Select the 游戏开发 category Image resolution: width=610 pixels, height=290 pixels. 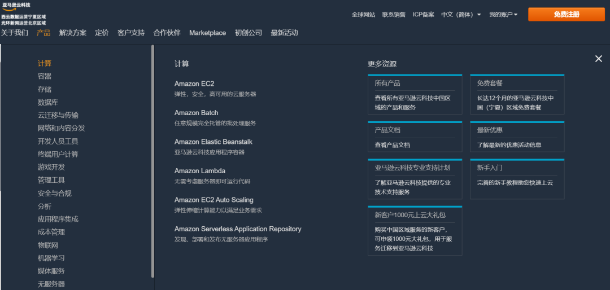51,167
